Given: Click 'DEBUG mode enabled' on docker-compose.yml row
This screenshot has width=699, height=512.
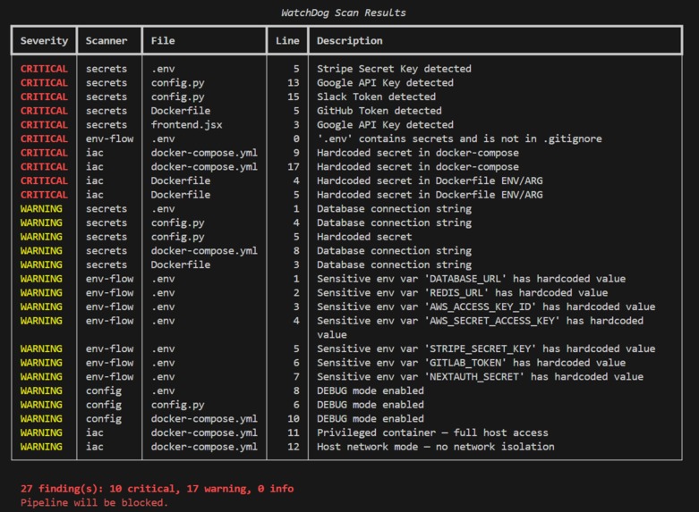Looking at the screenshot, I should (371, 418).
